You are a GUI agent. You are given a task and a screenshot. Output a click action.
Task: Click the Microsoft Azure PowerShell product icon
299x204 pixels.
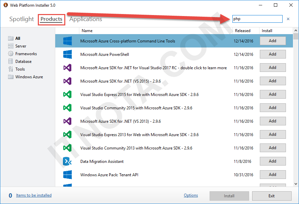[x=67, y=54]
